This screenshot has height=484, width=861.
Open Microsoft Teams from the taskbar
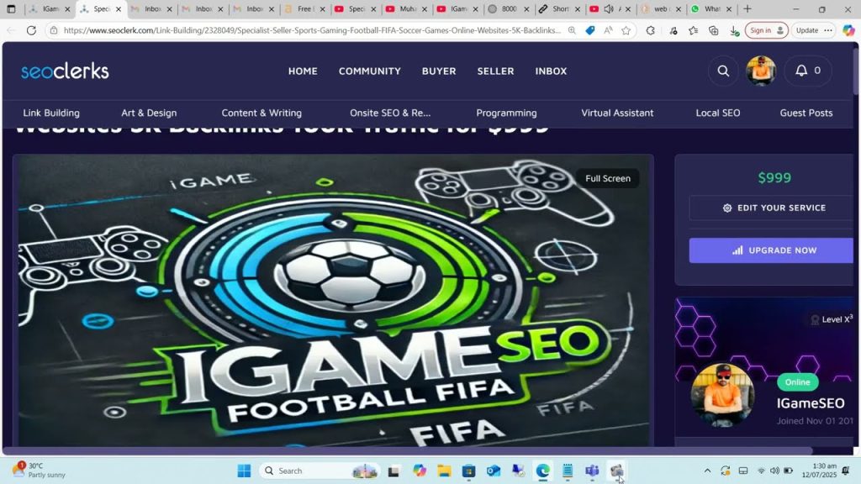coord(592,471)
